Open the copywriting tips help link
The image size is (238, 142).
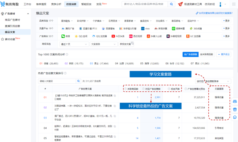[214, 13]
